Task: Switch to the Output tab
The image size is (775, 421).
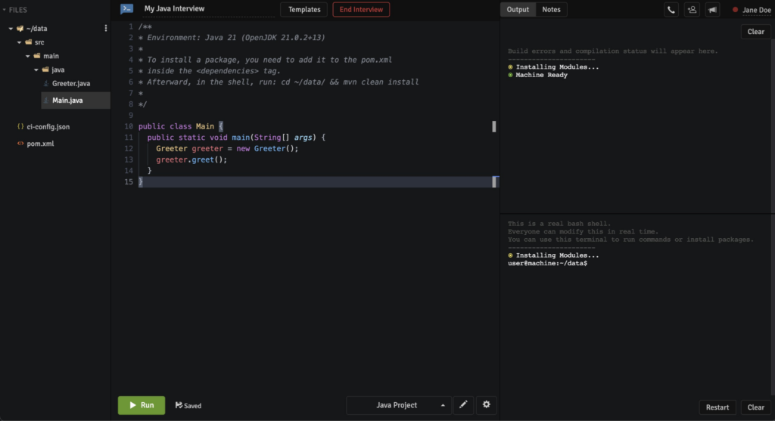Action: click(518, 9)
